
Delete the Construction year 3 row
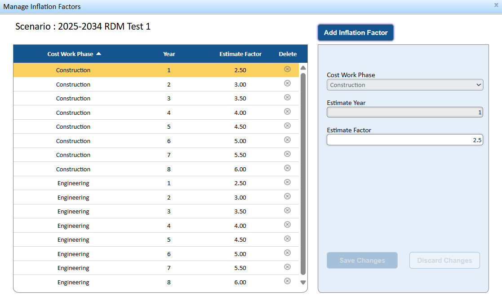[x=287, y=97]
